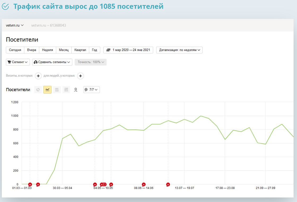Open the Точность: 100% dropdown
The image size is (297, 202).
coord(90,62)
